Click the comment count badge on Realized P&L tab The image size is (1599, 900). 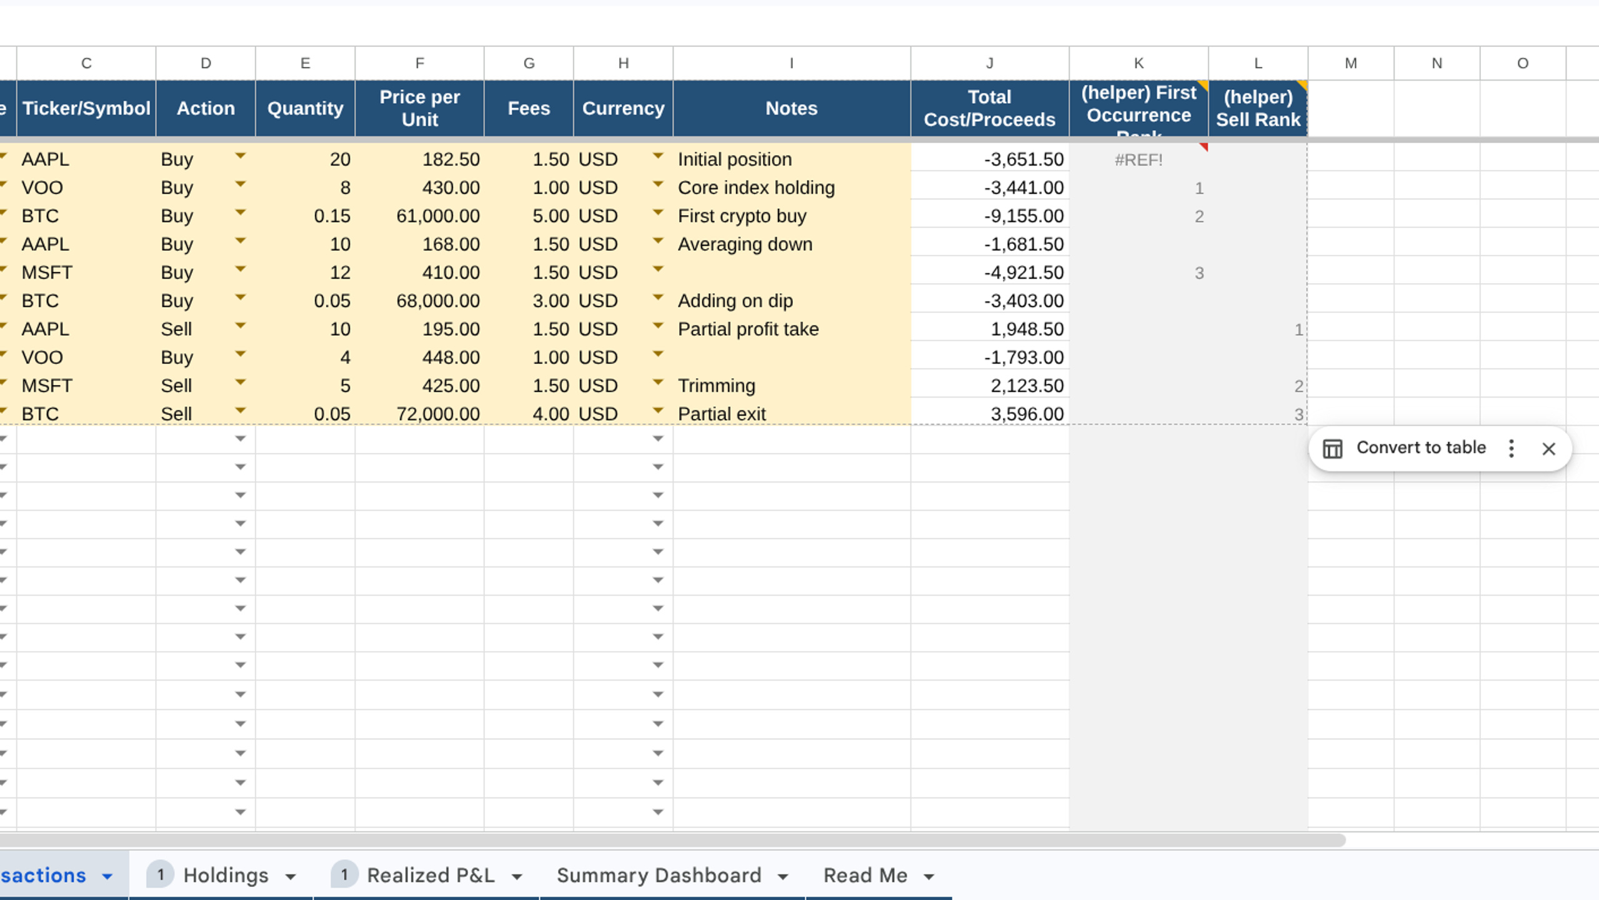coord(344,874)
